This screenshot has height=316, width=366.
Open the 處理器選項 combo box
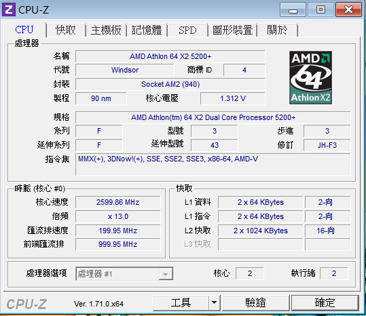pos(124,273)
